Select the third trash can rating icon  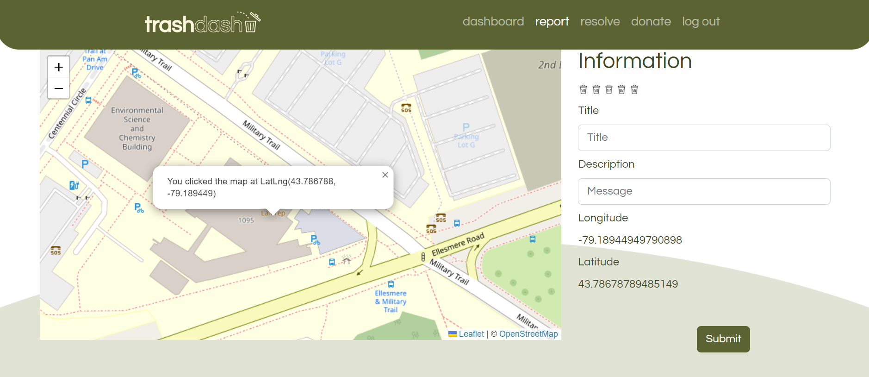pos(609,89)
